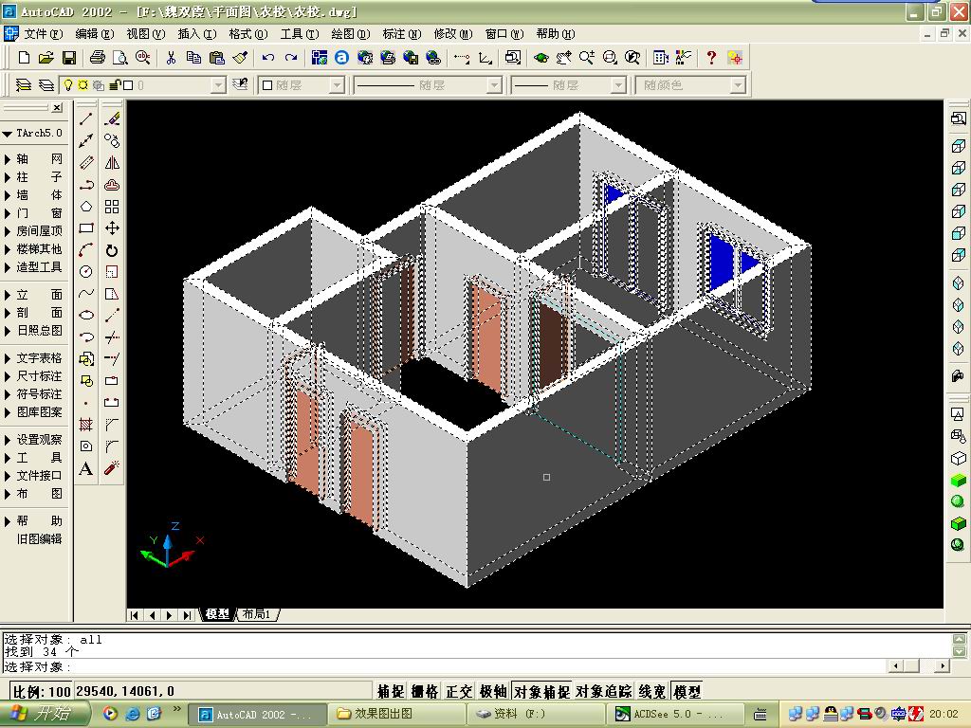Image resolution: width=971 pixels, height=728 pixels.
Task: Toggle 对象捕捉 (Object Snap) button
Action: [x=541, y=691]
